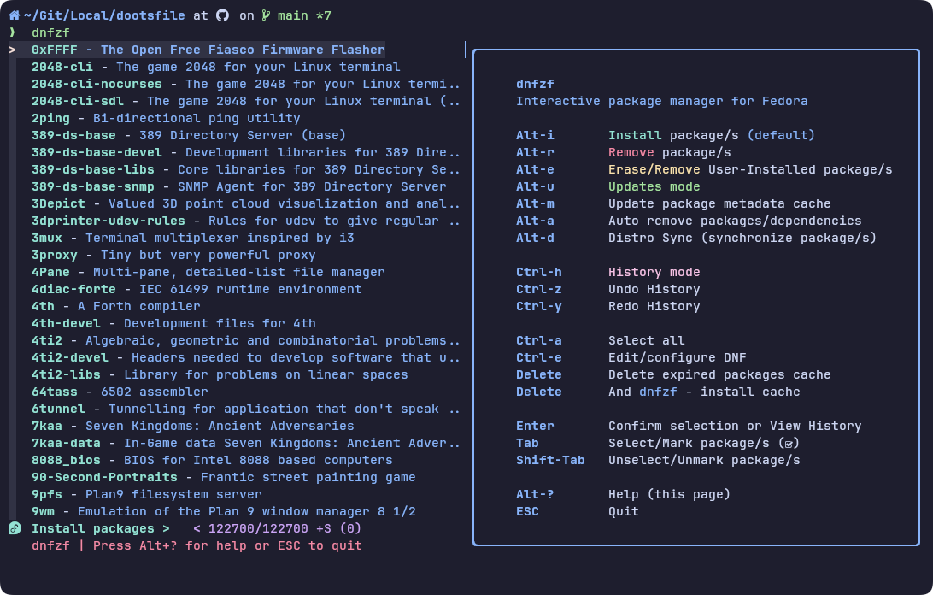933x595 pixels.
Task: Click the spinner icon beside Install packages
Action: tap(14, 528)
